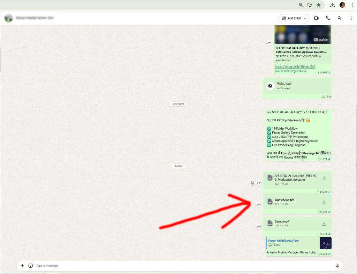The width and height of the screenshot is (357, 274).
Task: Record a voice message with microphone
Action: tap(337, 266)
